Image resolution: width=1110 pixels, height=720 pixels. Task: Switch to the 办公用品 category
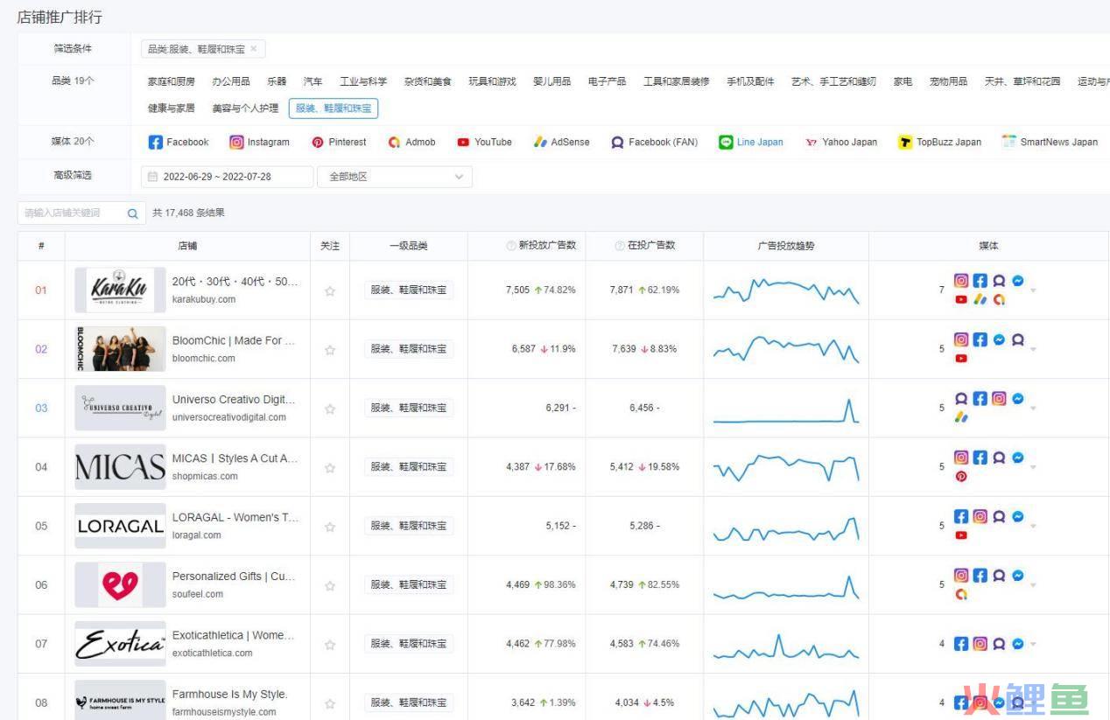click(231, 81)
